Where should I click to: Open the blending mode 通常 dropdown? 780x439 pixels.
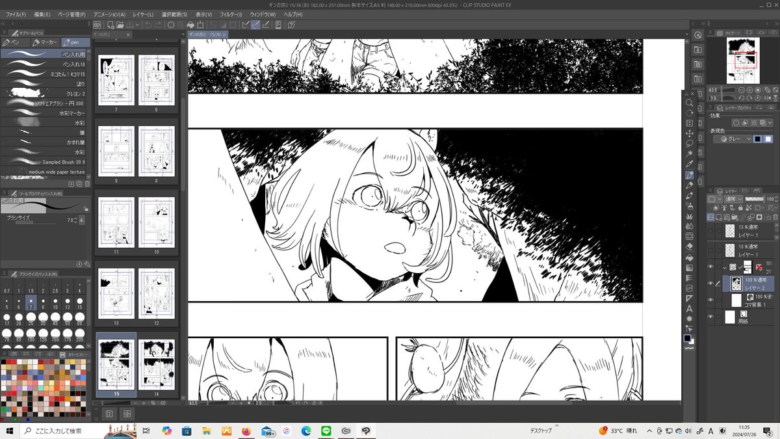coord(734,199)
